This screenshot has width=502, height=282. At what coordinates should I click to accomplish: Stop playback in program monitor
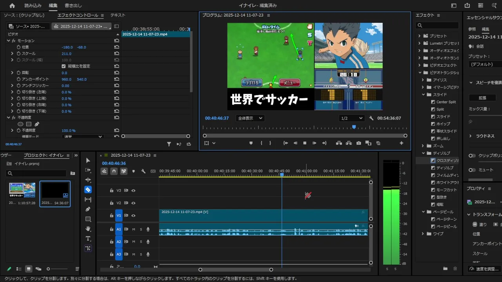click(x=305, y=143)
